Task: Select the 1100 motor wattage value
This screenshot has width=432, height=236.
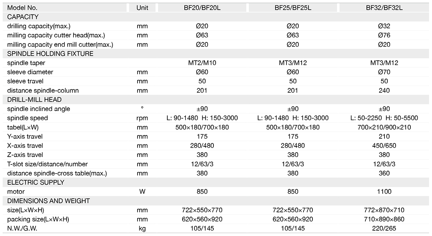Action: tap(384, 191)
